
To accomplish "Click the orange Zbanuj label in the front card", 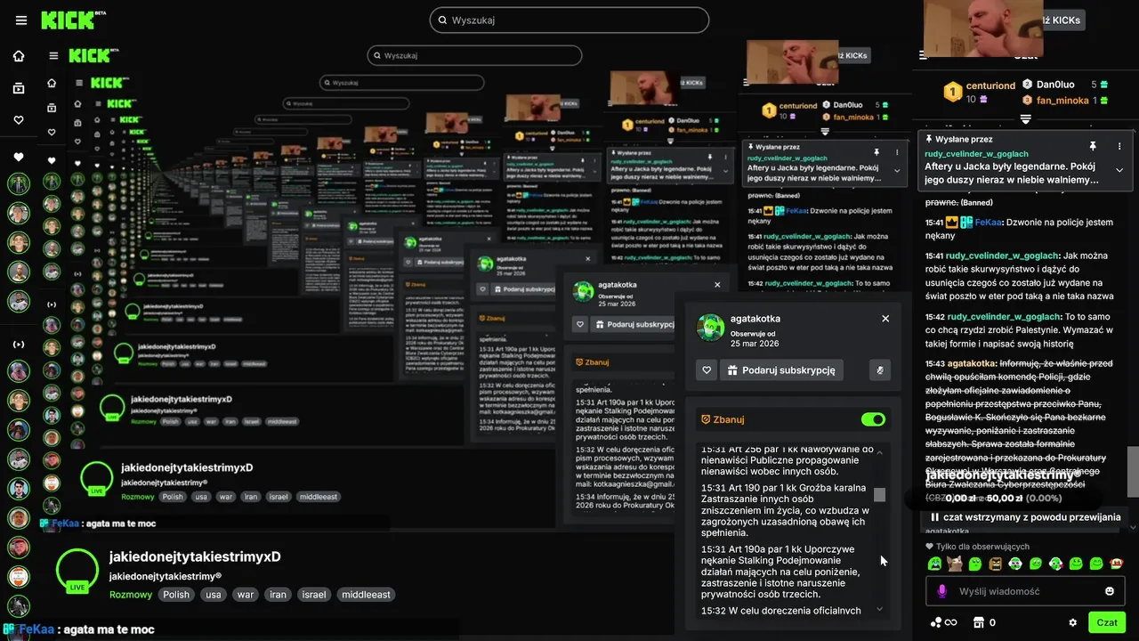I will 722,419.
